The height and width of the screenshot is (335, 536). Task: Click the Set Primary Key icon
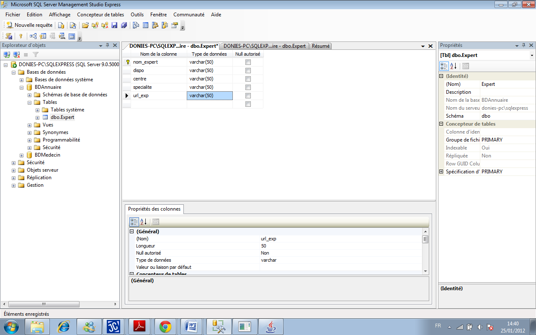20,36
